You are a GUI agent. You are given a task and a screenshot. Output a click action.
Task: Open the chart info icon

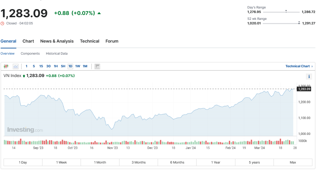click(x=309, y=76)
